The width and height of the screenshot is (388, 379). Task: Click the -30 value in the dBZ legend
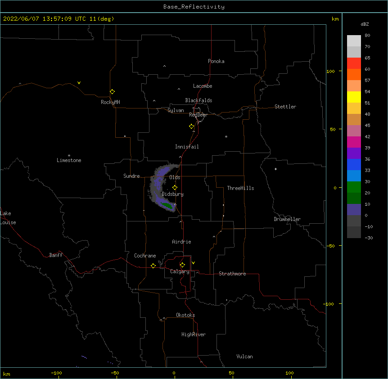pos(369,238)
